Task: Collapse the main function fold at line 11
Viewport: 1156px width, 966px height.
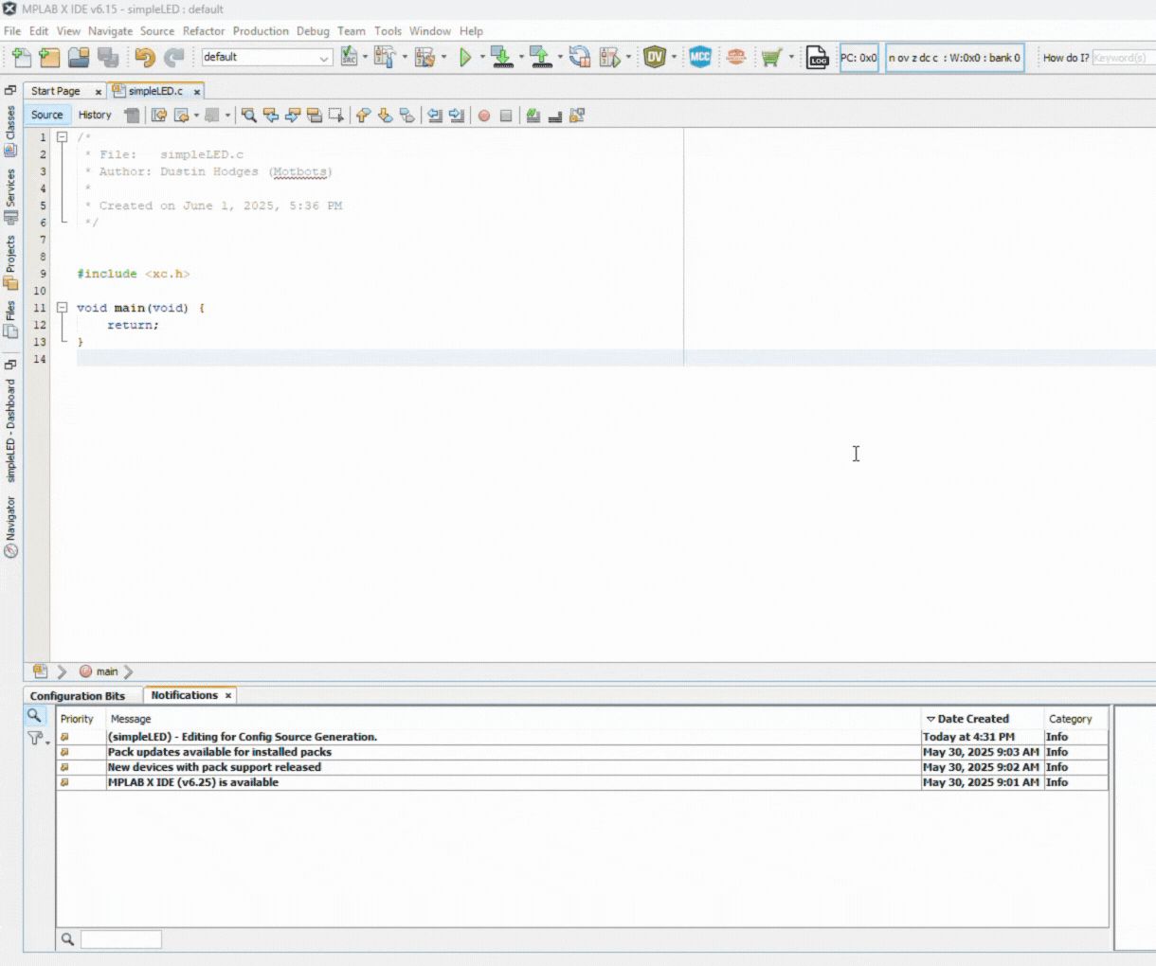Action: tap(62, 308)
